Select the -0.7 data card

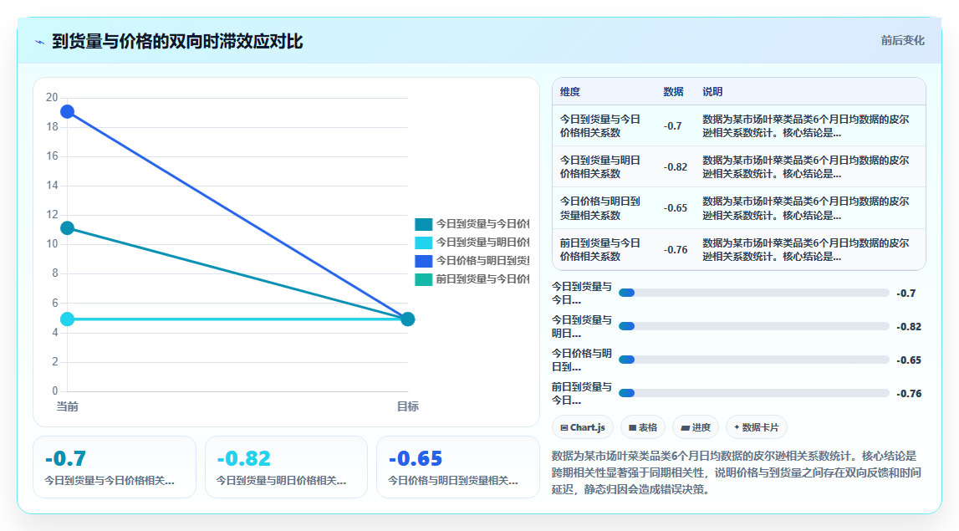(x=115, y=467)
